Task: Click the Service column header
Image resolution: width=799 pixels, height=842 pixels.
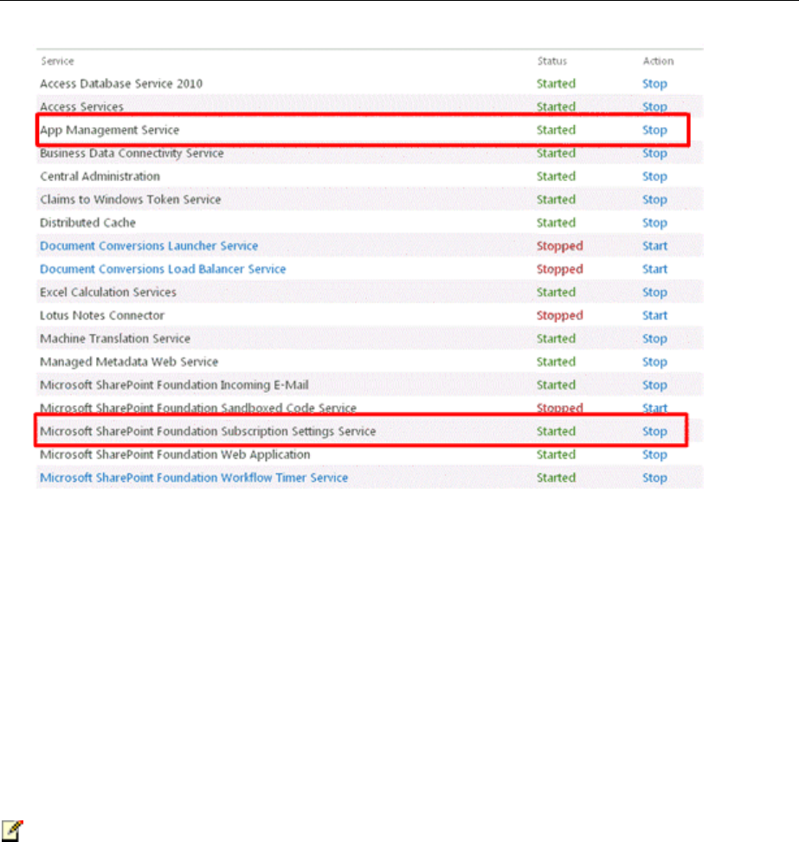Action: [57, 61]
